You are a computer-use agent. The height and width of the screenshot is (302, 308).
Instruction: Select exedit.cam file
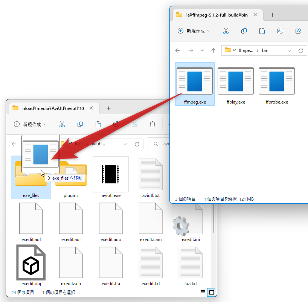151,222
